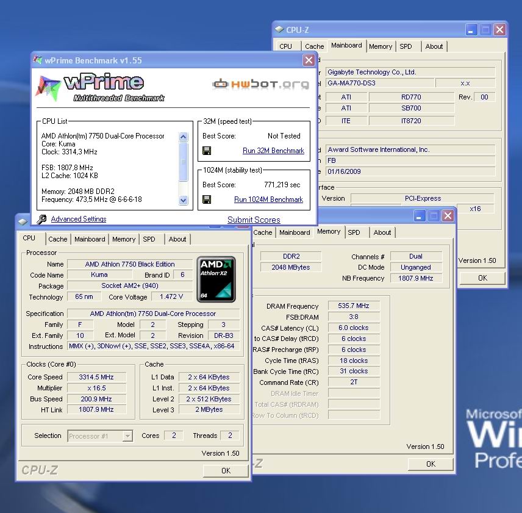This screenshot has height=513, width=522.
Task: Run the 1024M Benchmark
Action: [268, 199]
